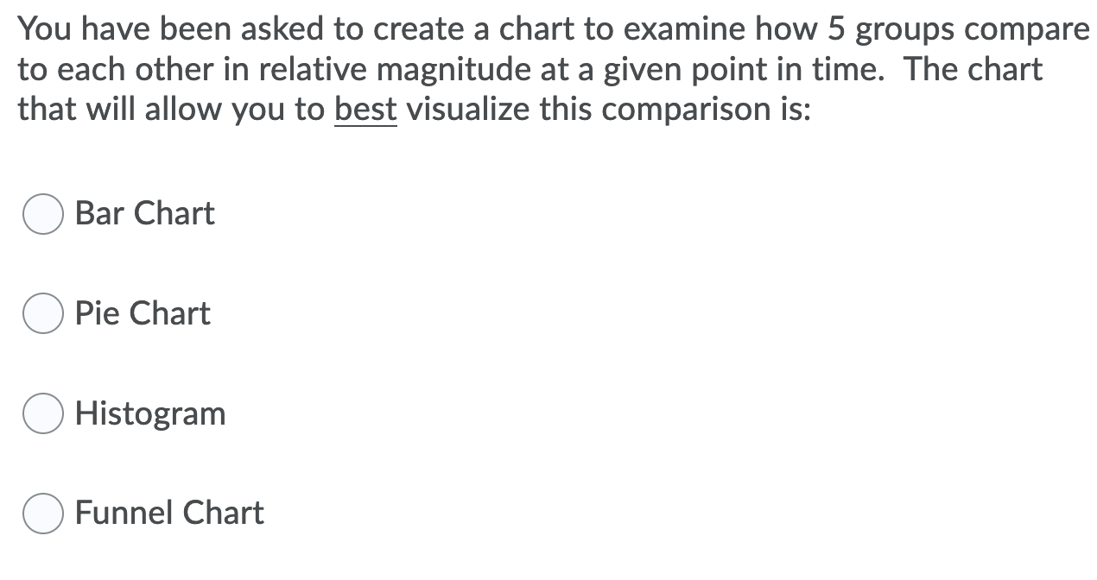Click the Pie Chart answer label
This screenshot has width=1097, height=580.
[x=142, y=313]
